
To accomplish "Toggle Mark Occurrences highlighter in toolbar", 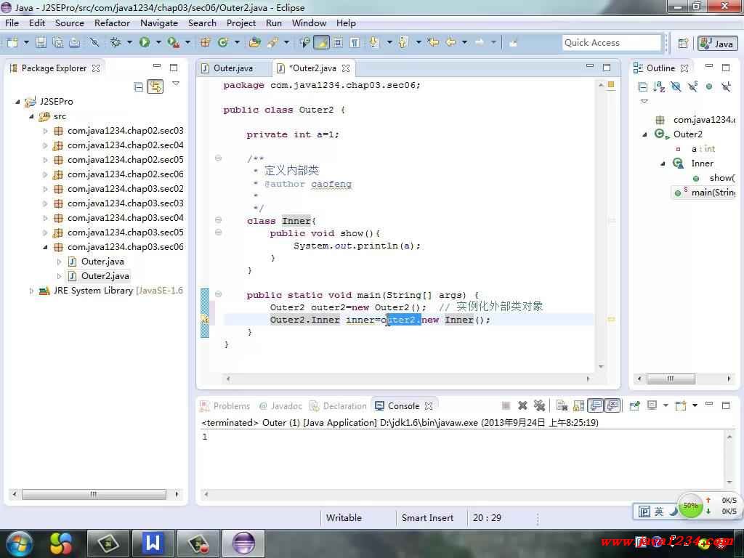I will click(320, 43).
